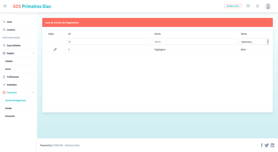Open Usuários menu item
Image resolution: width=278 pixels, height=152 pixels.
point(11,30)
